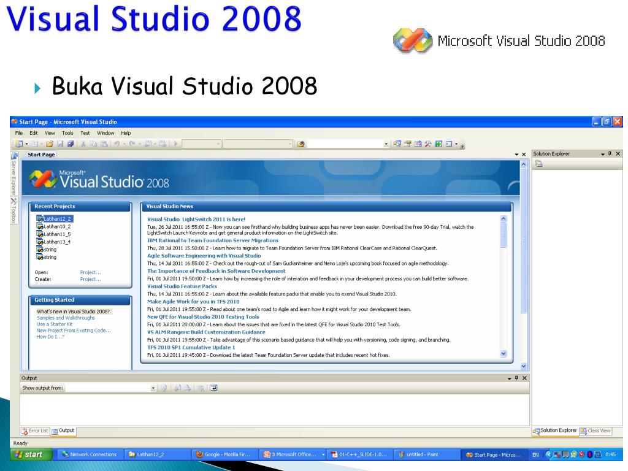This screenshot has height=471, width=628.
Task: Open the Solution Configurations combo box
Action: (x=201, y=144)
